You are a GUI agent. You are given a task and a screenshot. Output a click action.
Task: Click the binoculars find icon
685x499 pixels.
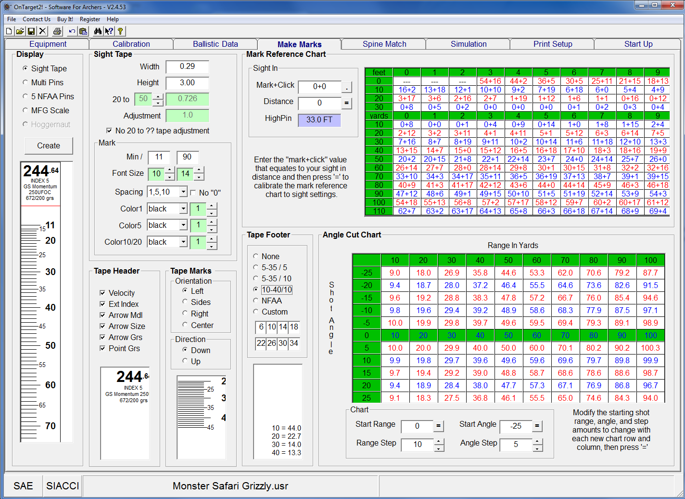(x=98, y=31)
